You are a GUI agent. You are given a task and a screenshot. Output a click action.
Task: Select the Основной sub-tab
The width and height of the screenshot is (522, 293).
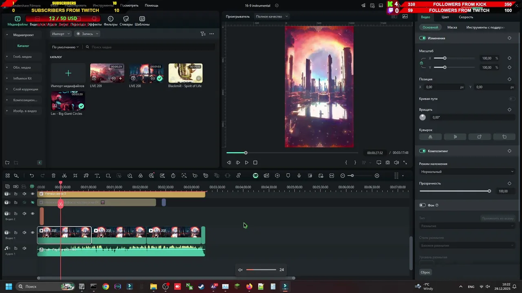click(x=430, y=27)
